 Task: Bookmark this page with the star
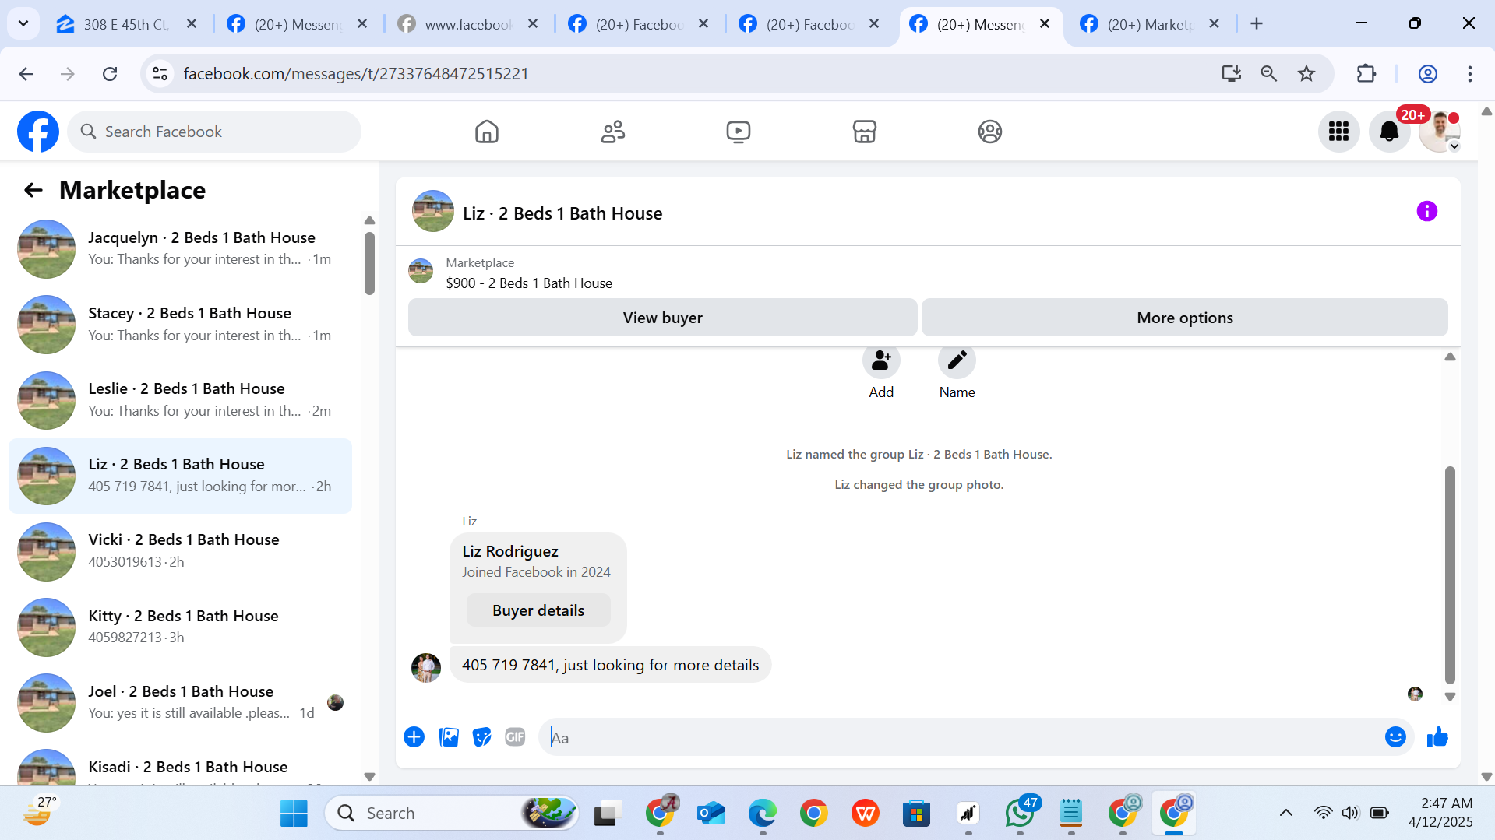click(1306, 74)
